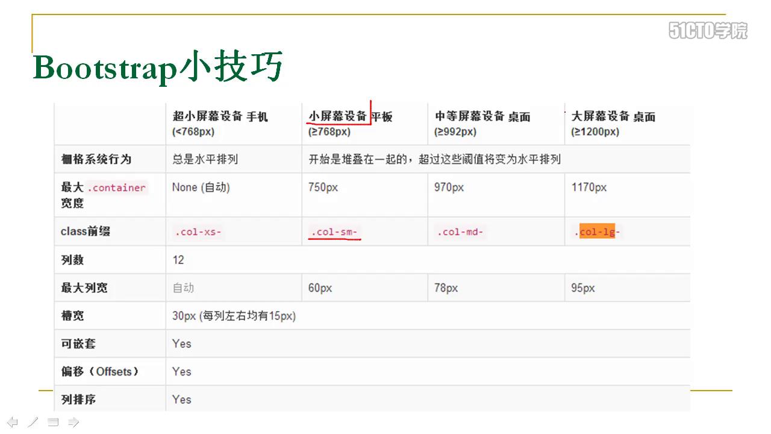
Task: Click the slide title Bootstrap小技巧
Action: [158, 67]
